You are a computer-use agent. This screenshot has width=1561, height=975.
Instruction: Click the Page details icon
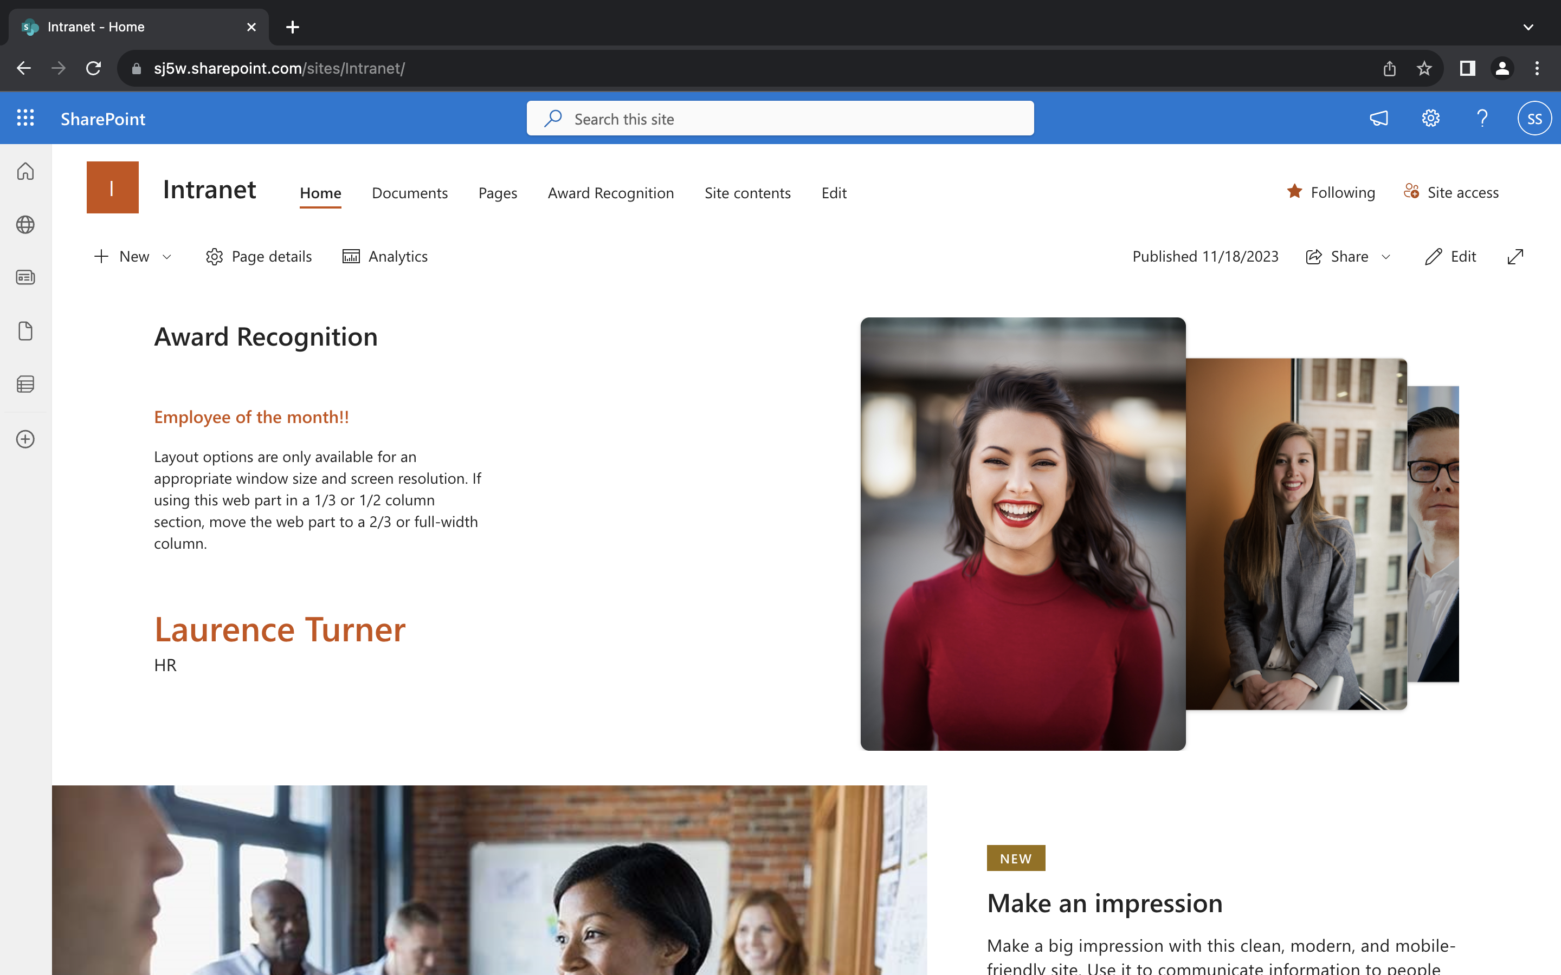tap(214, 256)
